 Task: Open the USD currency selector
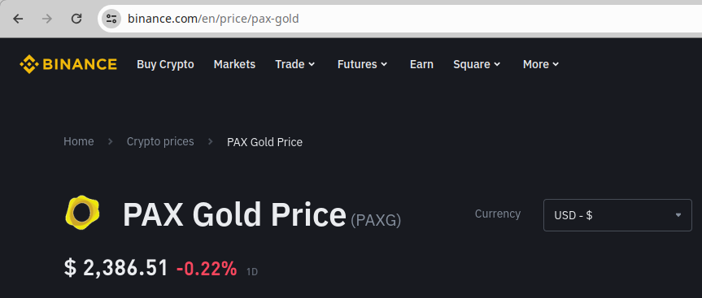(617, 215)
